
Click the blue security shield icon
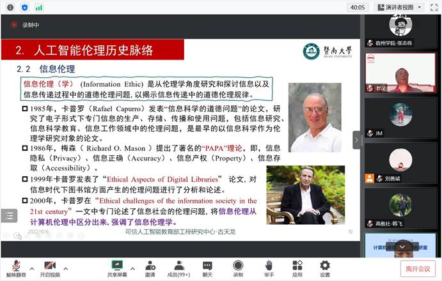click(x=24, y=7)
